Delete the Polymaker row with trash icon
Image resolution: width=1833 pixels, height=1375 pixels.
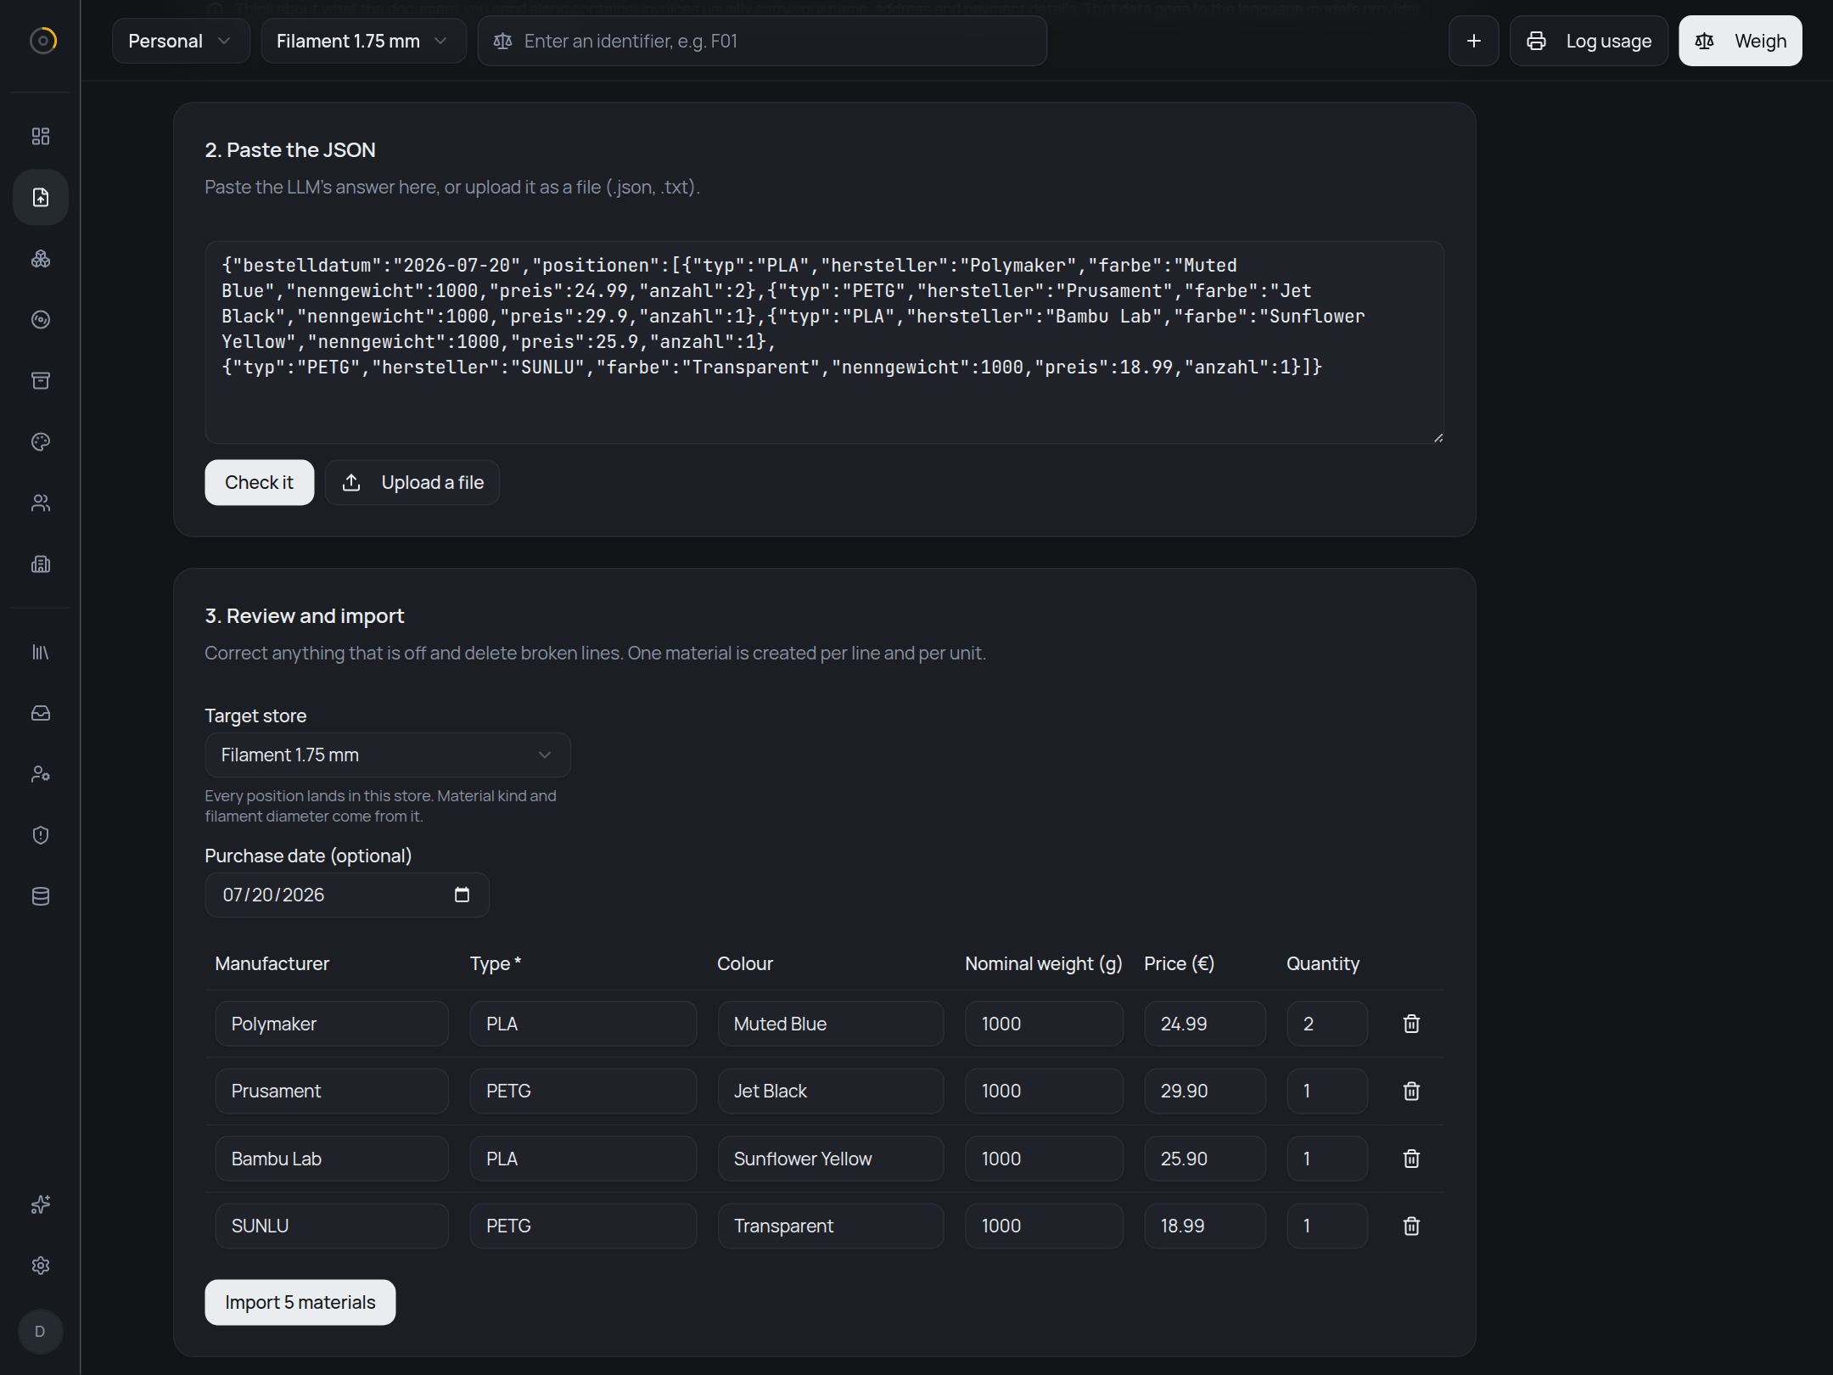click(1411, 1024)
